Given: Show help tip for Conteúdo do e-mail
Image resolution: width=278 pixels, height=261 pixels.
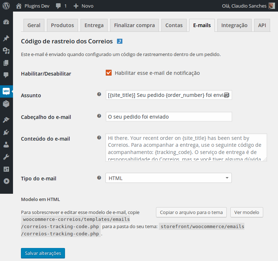Looking at the screenshot, I should pos(99,138).
